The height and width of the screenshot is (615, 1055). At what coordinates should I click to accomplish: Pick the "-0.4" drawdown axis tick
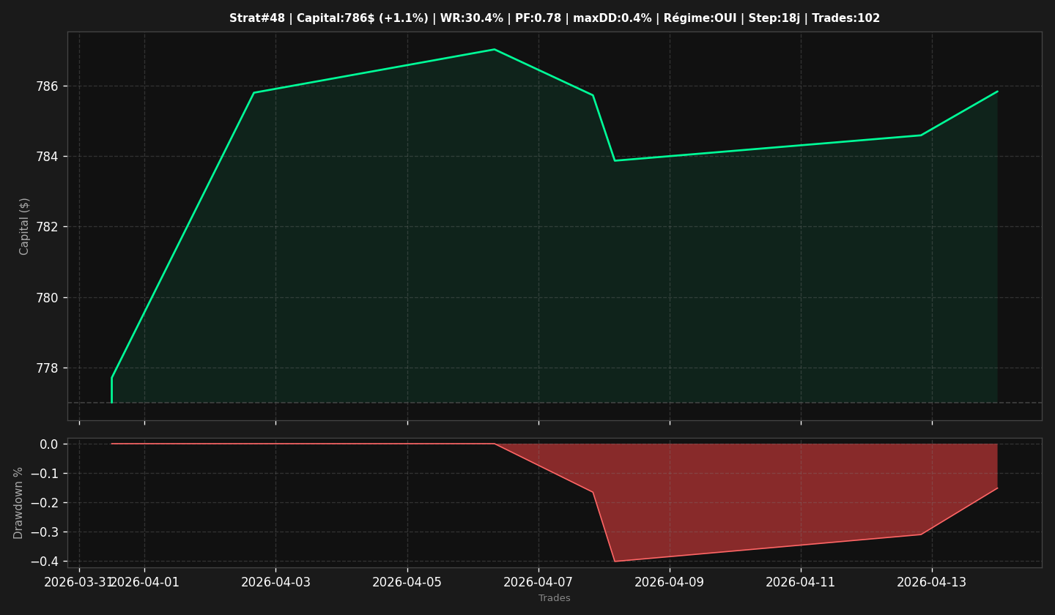click(x=45, y=562)
